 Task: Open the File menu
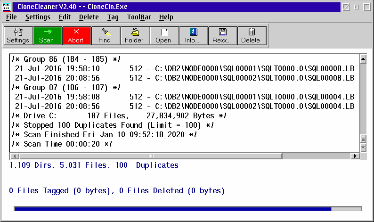tap(11, 17)
